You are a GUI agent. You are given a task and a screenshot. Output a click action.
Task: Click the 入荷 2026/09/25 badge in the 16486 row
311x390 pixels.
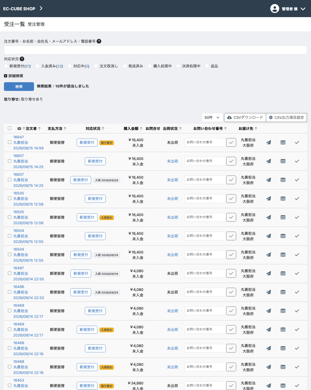pyautogui.click(x=107, y=292)
